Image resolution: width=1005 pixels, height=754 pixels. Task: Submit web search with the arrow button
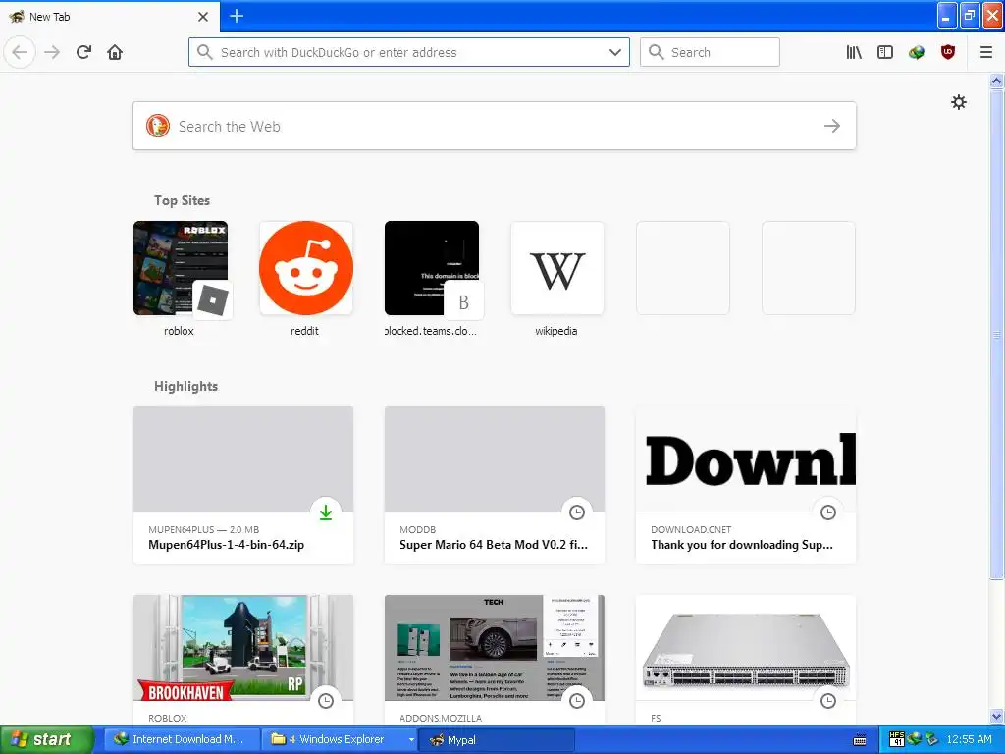pos(832,126)
